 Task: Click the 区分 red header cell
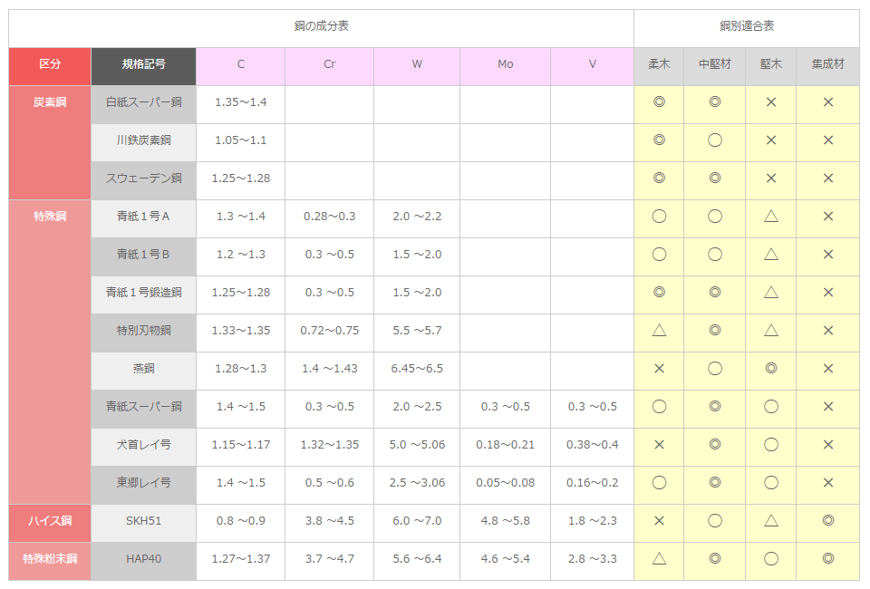coord(50,64)
